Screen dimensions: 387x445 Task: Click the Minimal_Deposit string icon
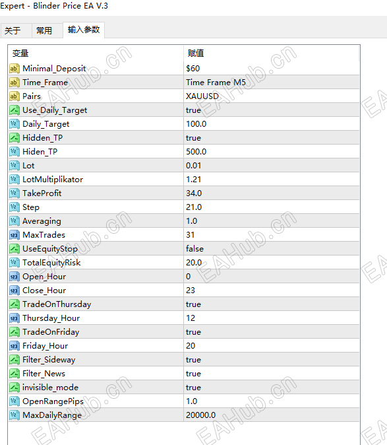tap(14, 69)
